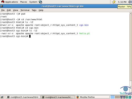Viewport: 132px width, 99px height.
Task: Open the terminal window menu icon in title bar
Action: point(2,6)
